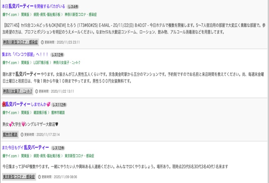Image resolution: width=269 pixels, height=183 pixels.
Task: Click gray 館林市雑談 board tag
Action: pyautogui.click(x=10, y=135)
